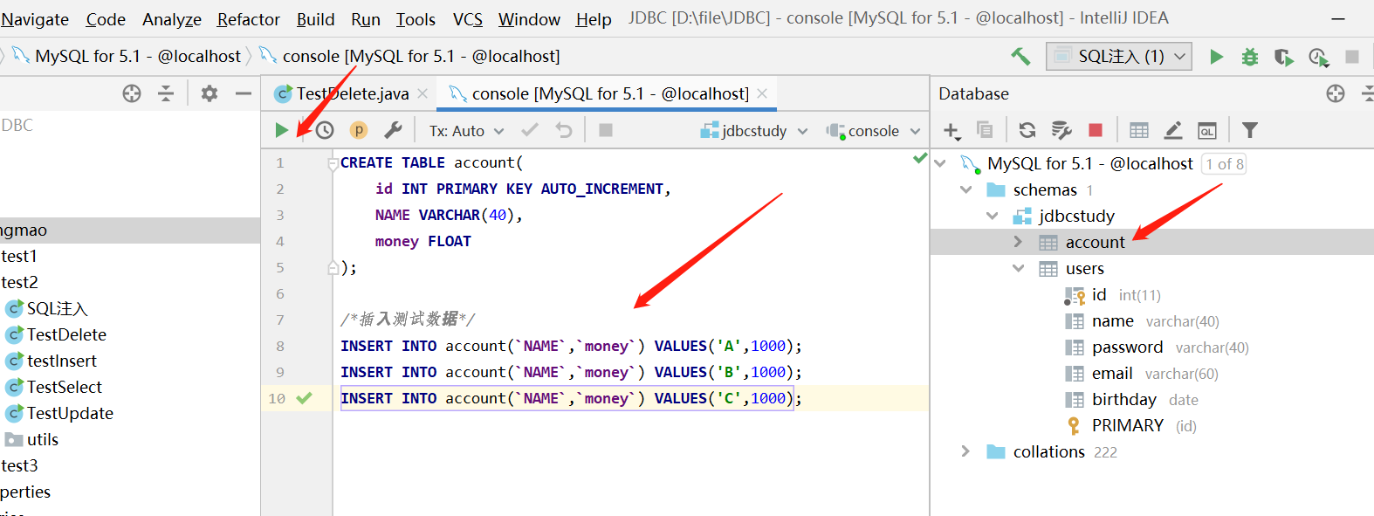
Task: Select the opened file in the Project panel crosshair
Action: pos(132,93)
